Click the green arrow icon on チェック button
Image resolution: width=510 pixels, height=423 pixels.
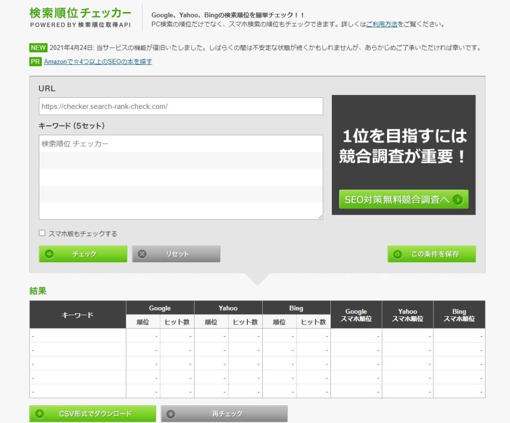click(x=49, y=254)
